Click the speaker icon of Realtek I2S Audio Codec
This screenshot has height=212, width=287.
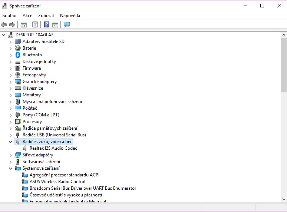(x=25, y=148)
